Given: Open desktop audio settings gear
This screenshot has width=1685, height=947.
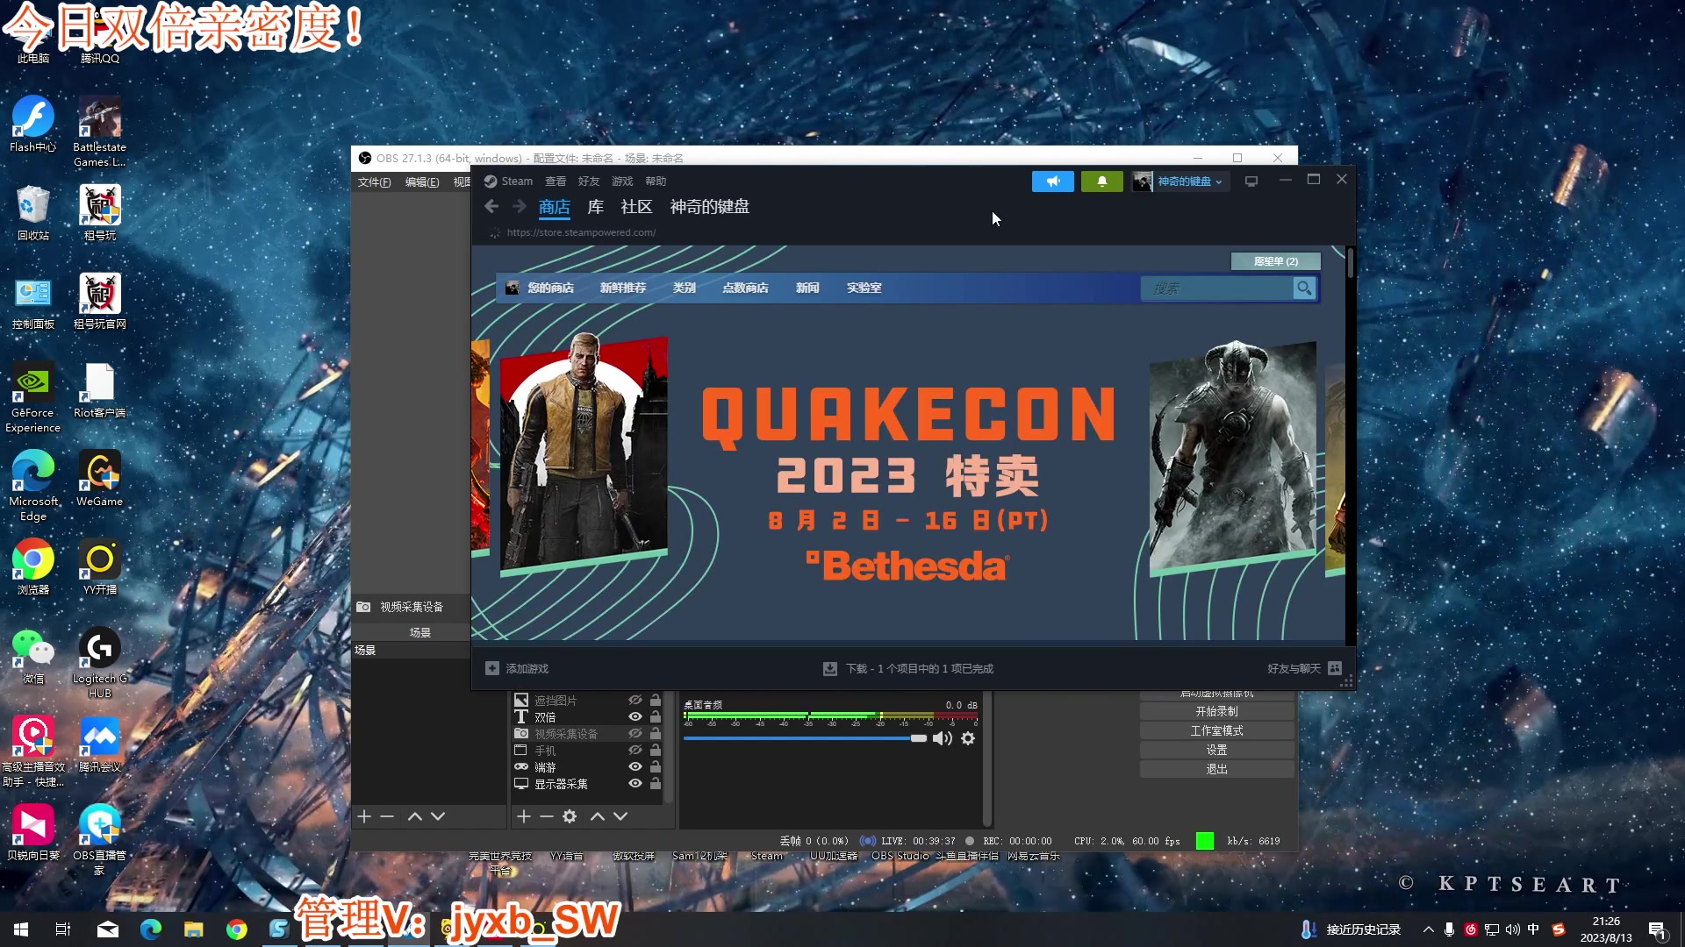Looking at the screenshot, I should coord(968,738).
